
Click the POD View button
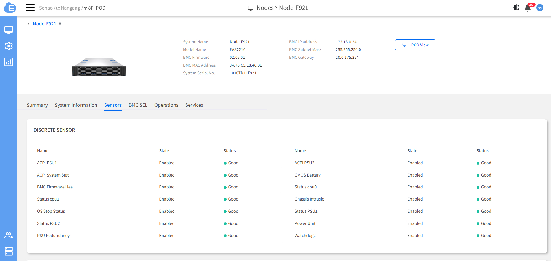(x=415, y=45)
